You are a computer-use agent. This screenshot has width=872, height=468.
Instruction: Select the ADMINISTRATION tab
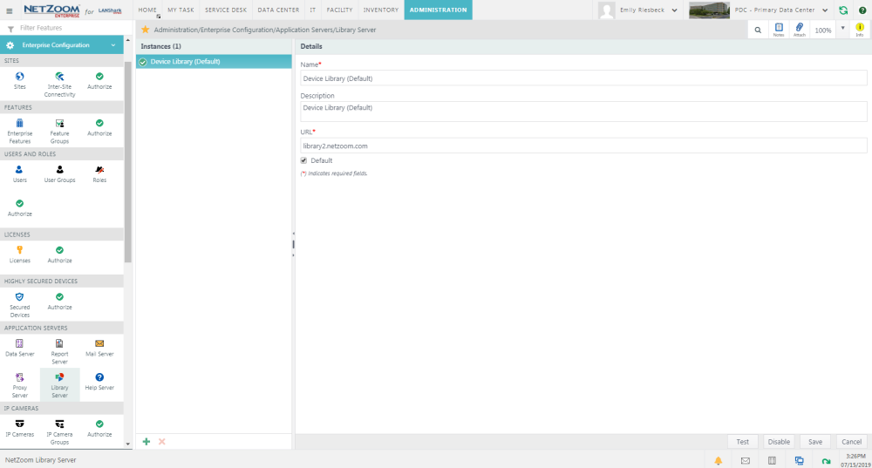pos(439,10)
